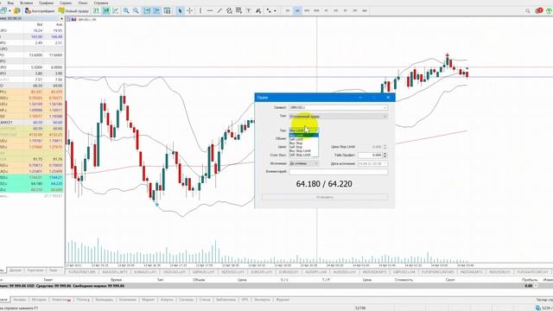This screenshot has height=311, width=553.
Task: Open the Вставка menu
Action: point(27,3)
